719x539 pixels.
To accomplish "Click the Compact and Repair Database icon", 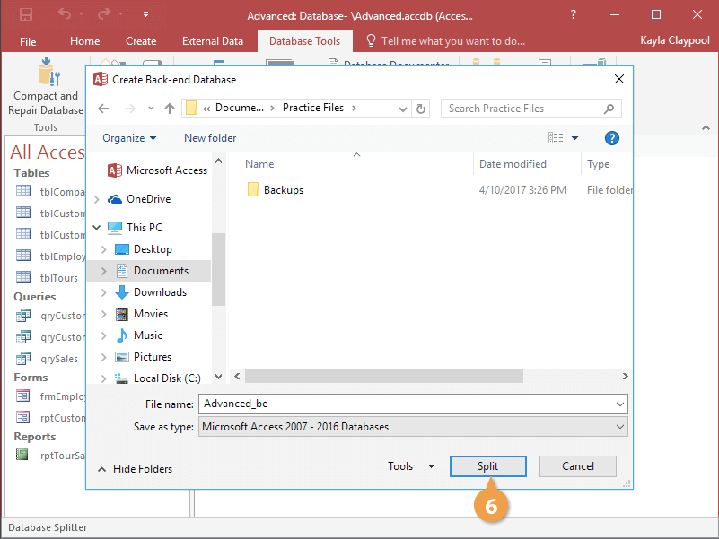I will (48, 73).
